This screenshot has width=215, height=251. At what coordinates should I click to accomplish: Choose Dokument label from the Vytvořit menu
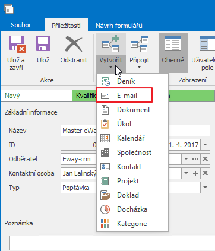[134, 110]
